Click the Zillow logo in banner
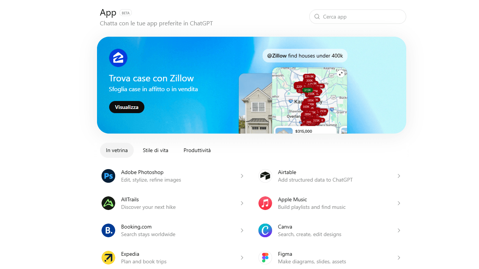The image size is (479, 269). tap(118, 58)
